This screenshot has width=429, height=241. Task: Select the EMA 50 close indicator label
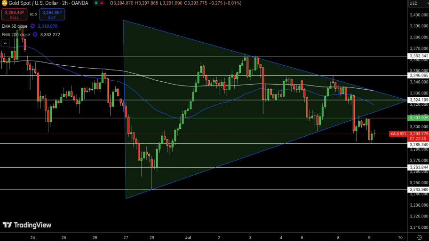(15, 26)
